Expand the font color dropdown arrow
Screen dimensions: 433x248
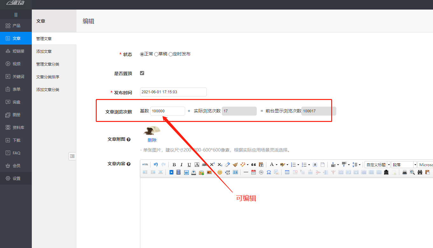(276, 165)
